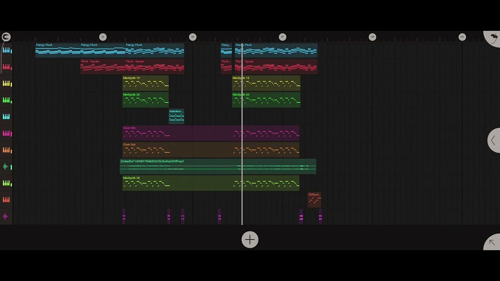Add a new track with plus button
Screen dimensions: 500x281
[250, 240]
